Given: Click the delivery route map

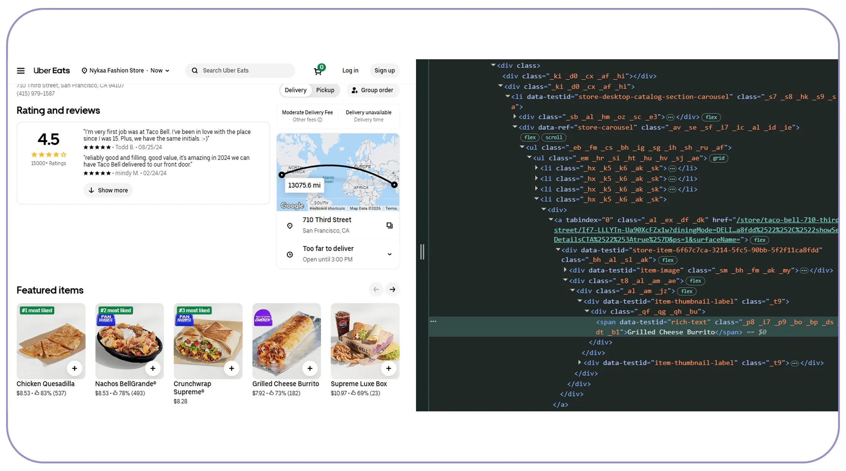Looking at the screenshot, I should pyautogui.click(x=338, y=172).
